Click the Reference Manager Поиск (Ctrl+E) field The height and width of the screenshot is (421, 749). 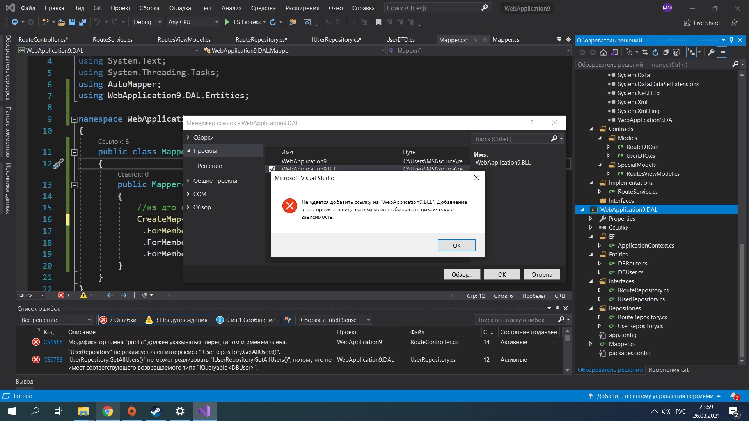coord(517,139)
